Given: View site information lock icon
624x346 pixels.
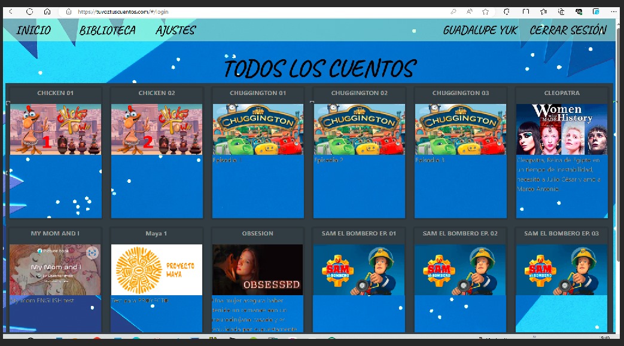Looking at the screenshot, I should [x=69, y=11].
